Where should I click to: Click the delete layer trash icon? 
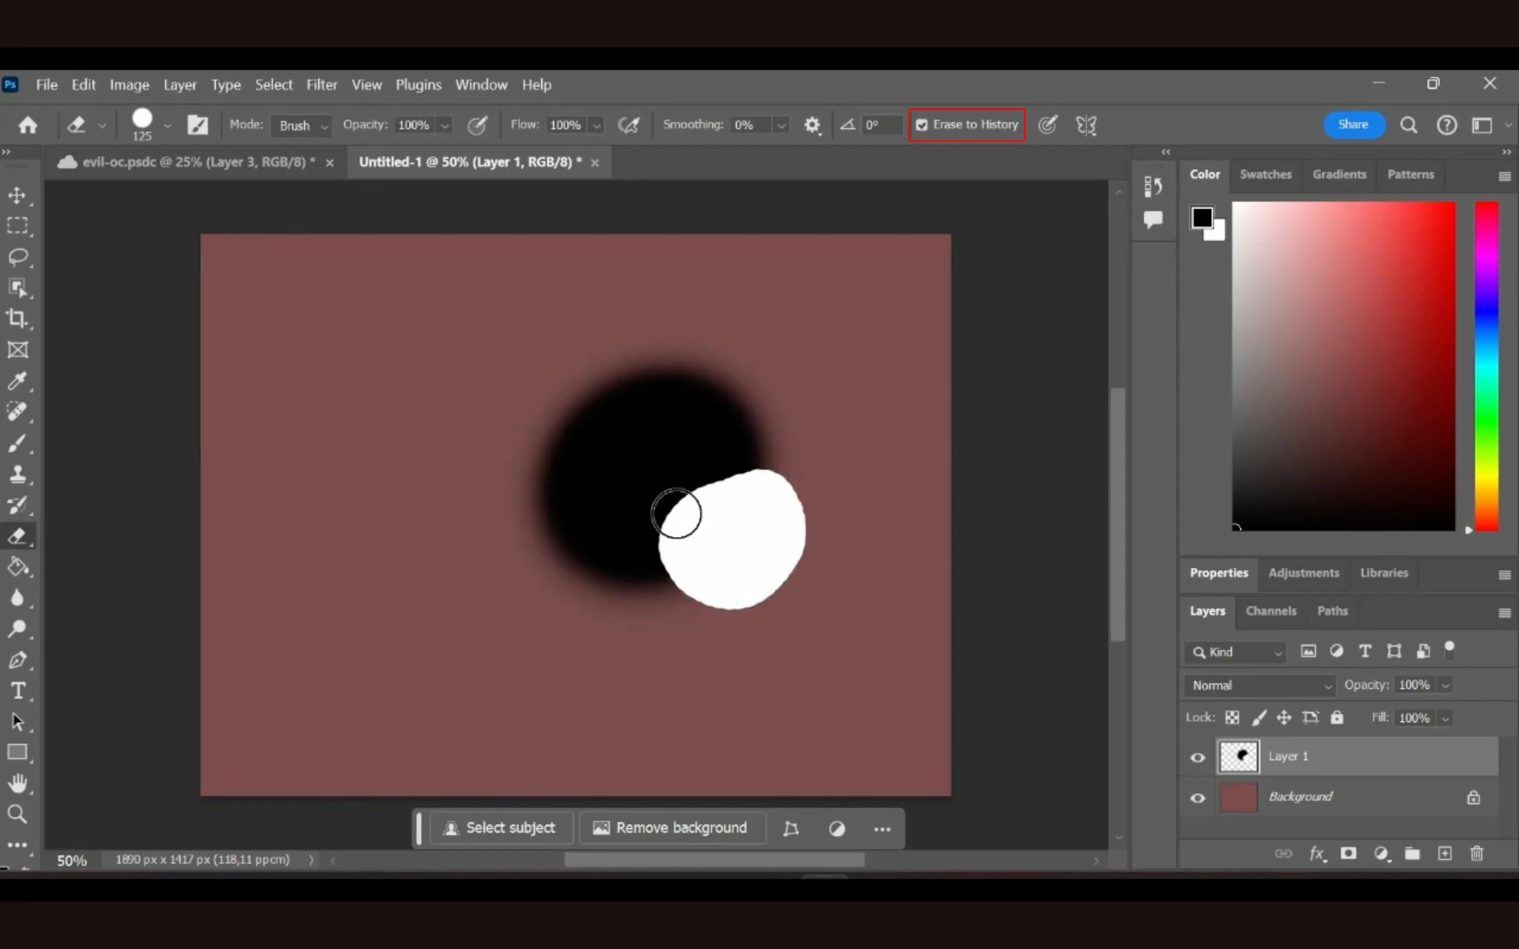(x=1476, y=853)
